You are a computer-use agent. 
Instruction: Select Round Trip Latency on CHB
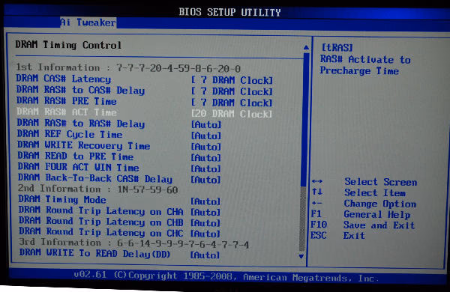[x=101, y=222]
